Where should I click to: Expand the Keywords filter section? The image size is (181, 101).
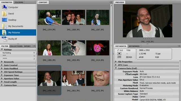[2, 62]
